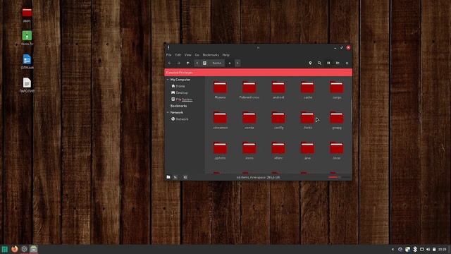Select the .config folder
451x254 pixels.
pyautogui.click(x=278, y=120)
